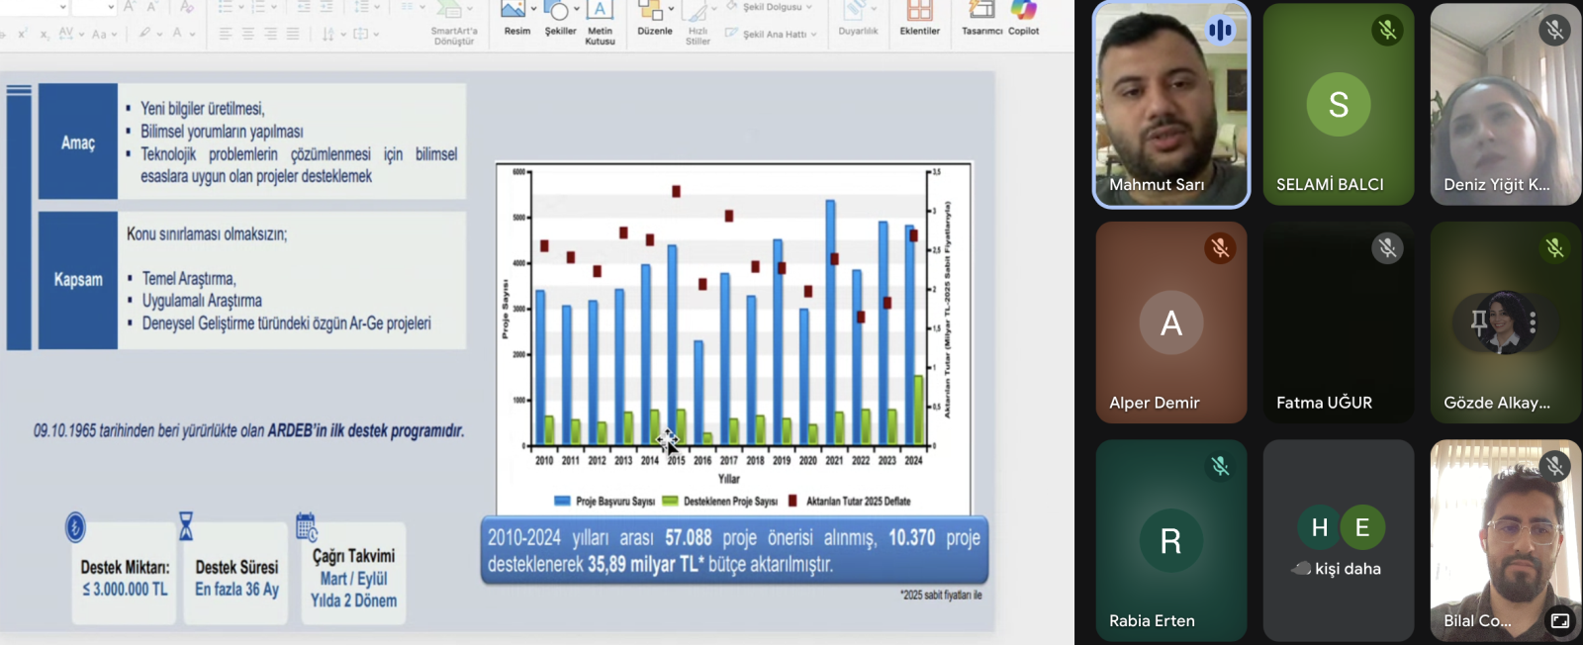Screen dimensions: 1583x645
Task: Click the muted mic on SELAMİ BALCI's tile
Action: point(1387,31)
